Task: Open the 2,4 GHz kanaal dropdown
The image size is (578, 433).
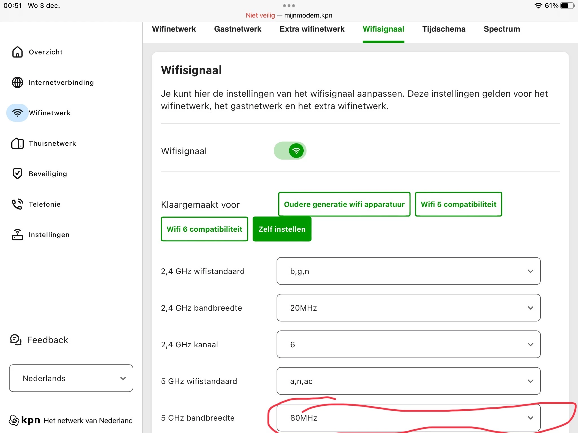Action: point(408,344)
